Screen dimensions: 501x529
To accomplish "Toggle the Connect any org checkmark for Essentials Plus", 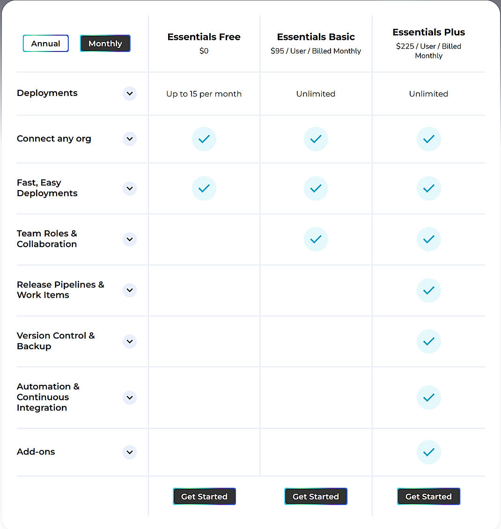I will (x=428, y=139).
